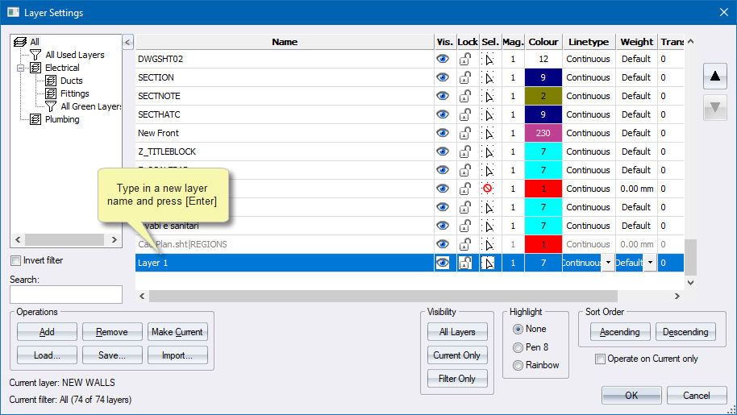Enable the Invert filter checkbox

[16, 260]
